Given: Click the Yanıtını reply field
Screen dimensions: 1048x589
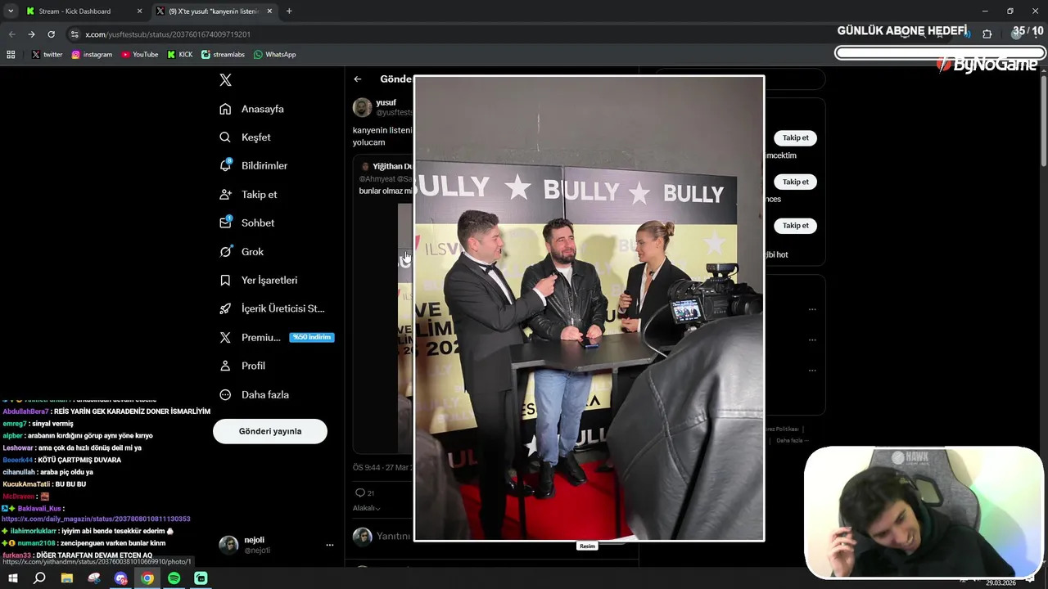Looking at the screenshot, I should click(x=395, y=537).
